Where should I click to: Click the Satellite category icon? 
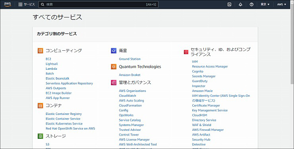point(114,51)
